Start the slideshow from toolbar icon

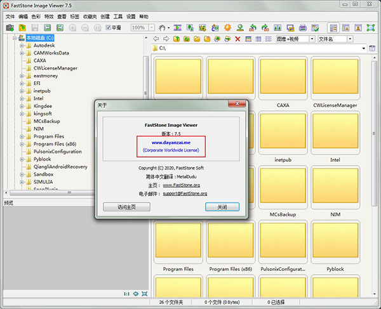point(177,28)
